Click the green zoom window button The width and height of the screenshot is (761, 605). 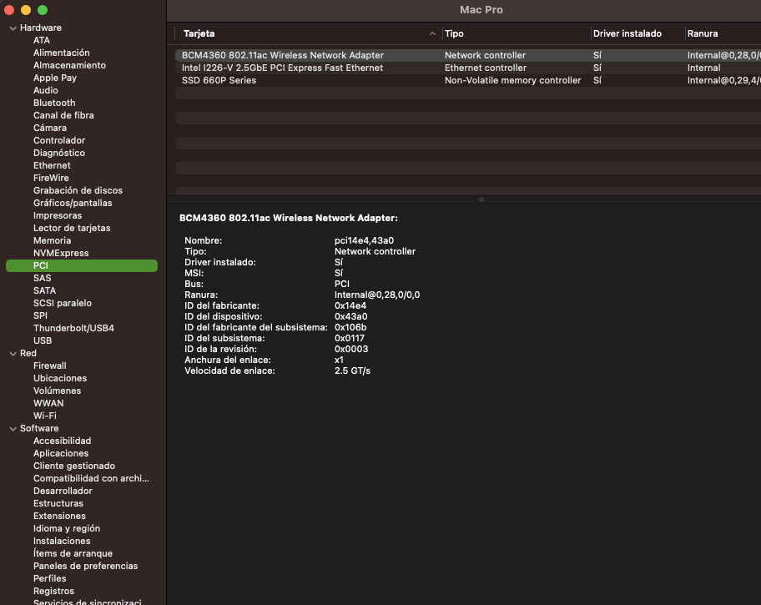click(43, 10)
